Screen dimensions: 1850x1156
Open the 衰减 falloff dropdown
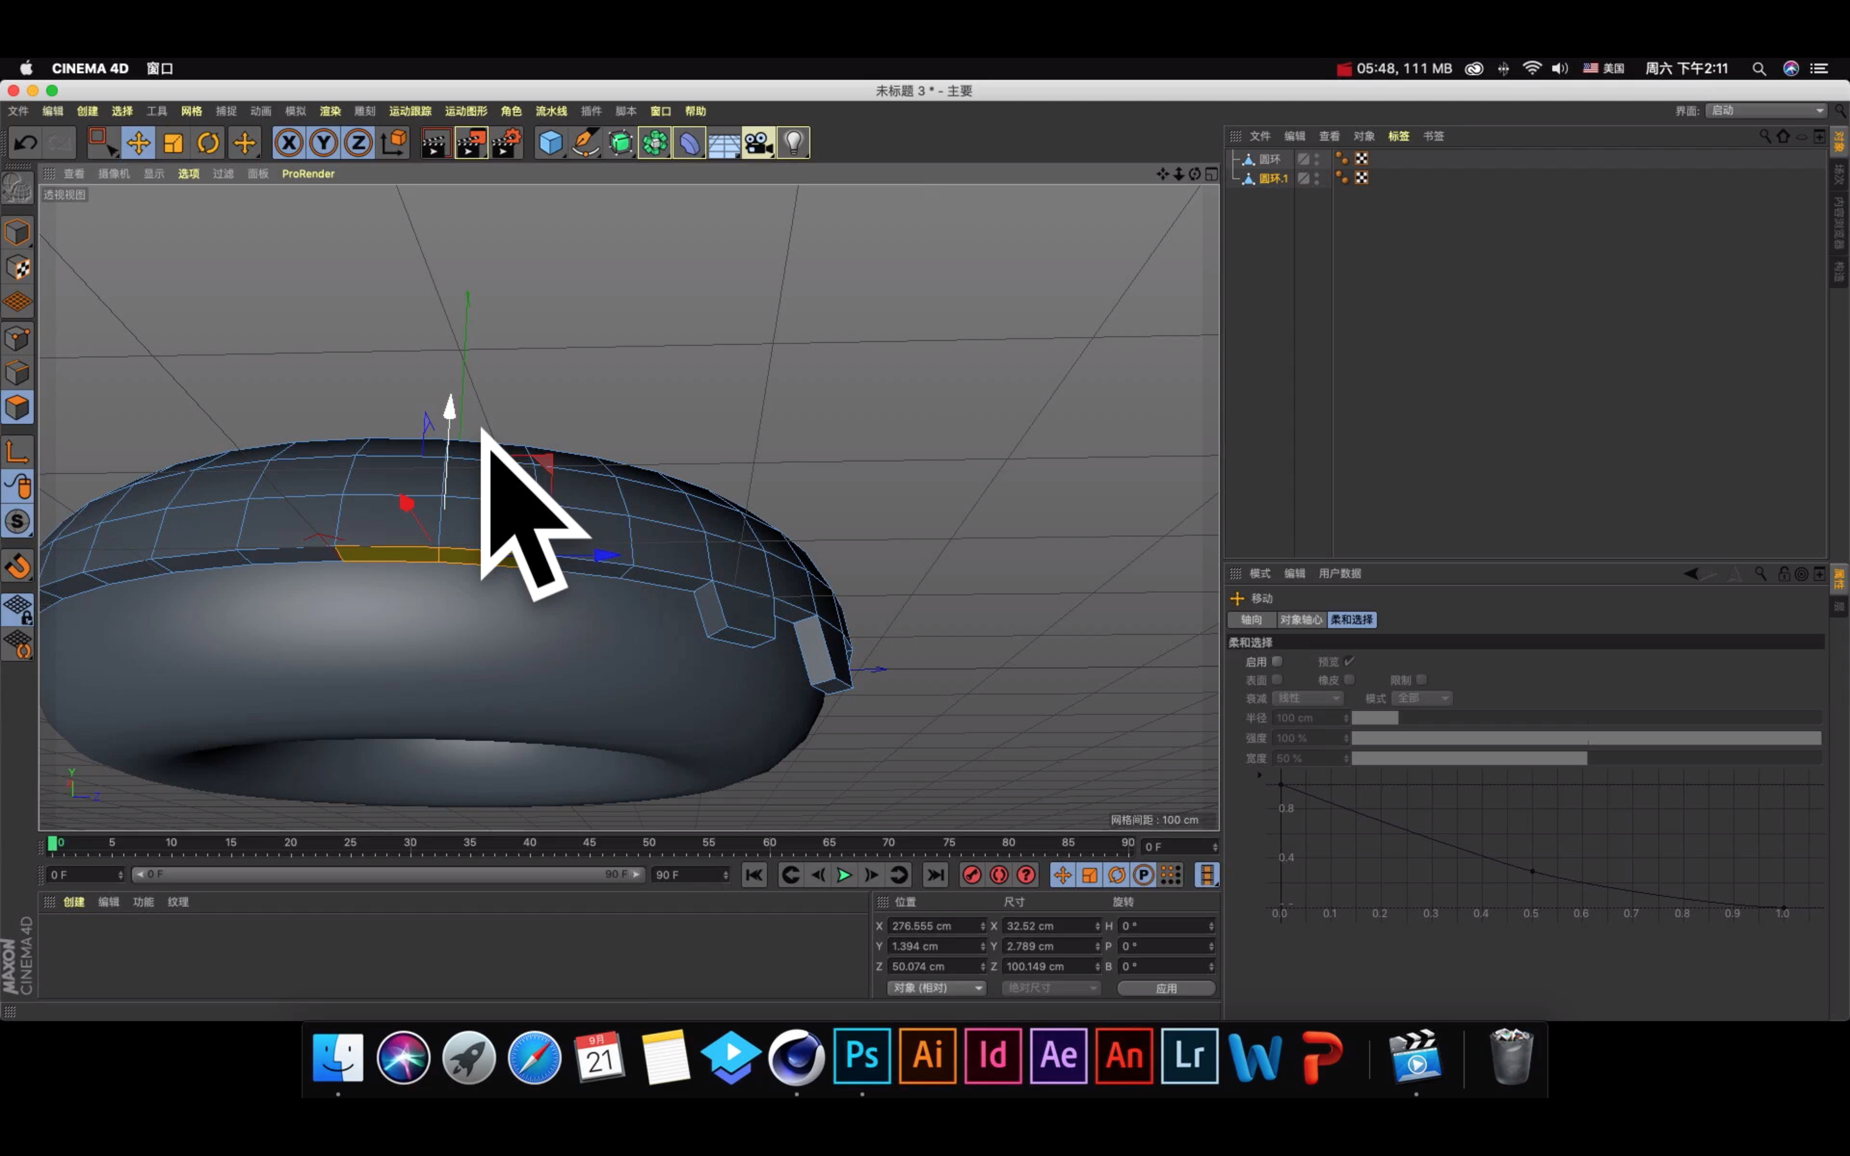pyautogui.click(x=1307, y=698)
